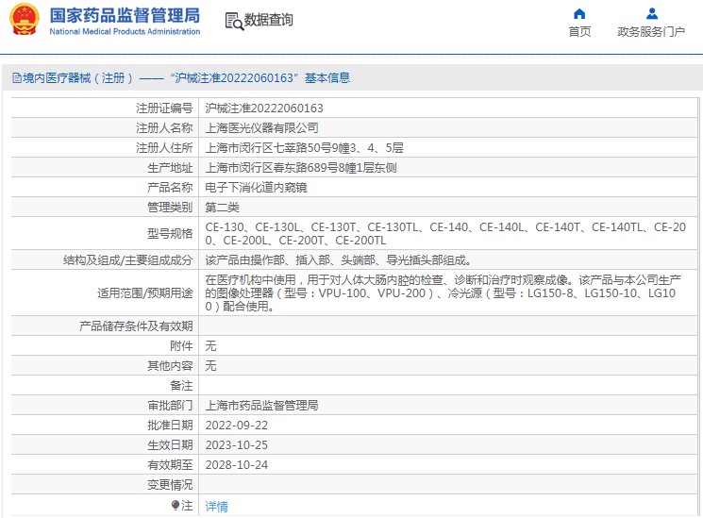Click the 管理类别 label

click(170, 208)
